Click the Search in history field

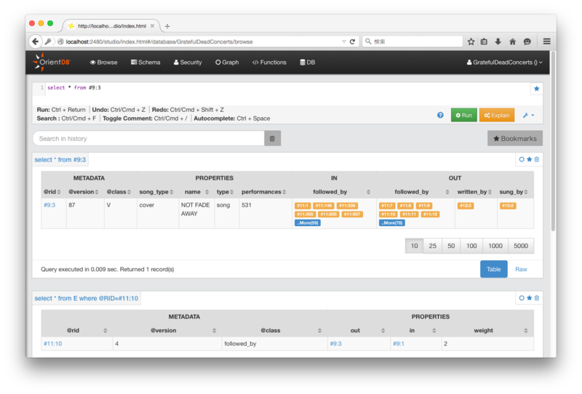tap(148, 138)
